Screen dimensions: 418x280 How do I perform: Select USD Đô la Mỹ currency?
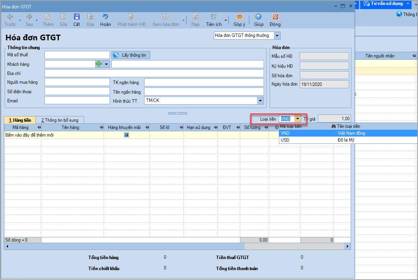(348, 140)
